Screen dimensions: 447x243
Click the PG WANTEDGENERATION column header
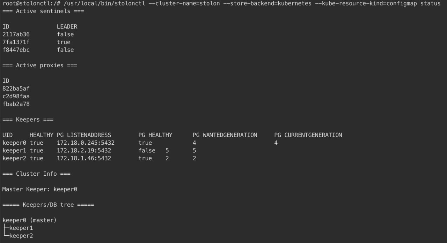coord(225,135)
